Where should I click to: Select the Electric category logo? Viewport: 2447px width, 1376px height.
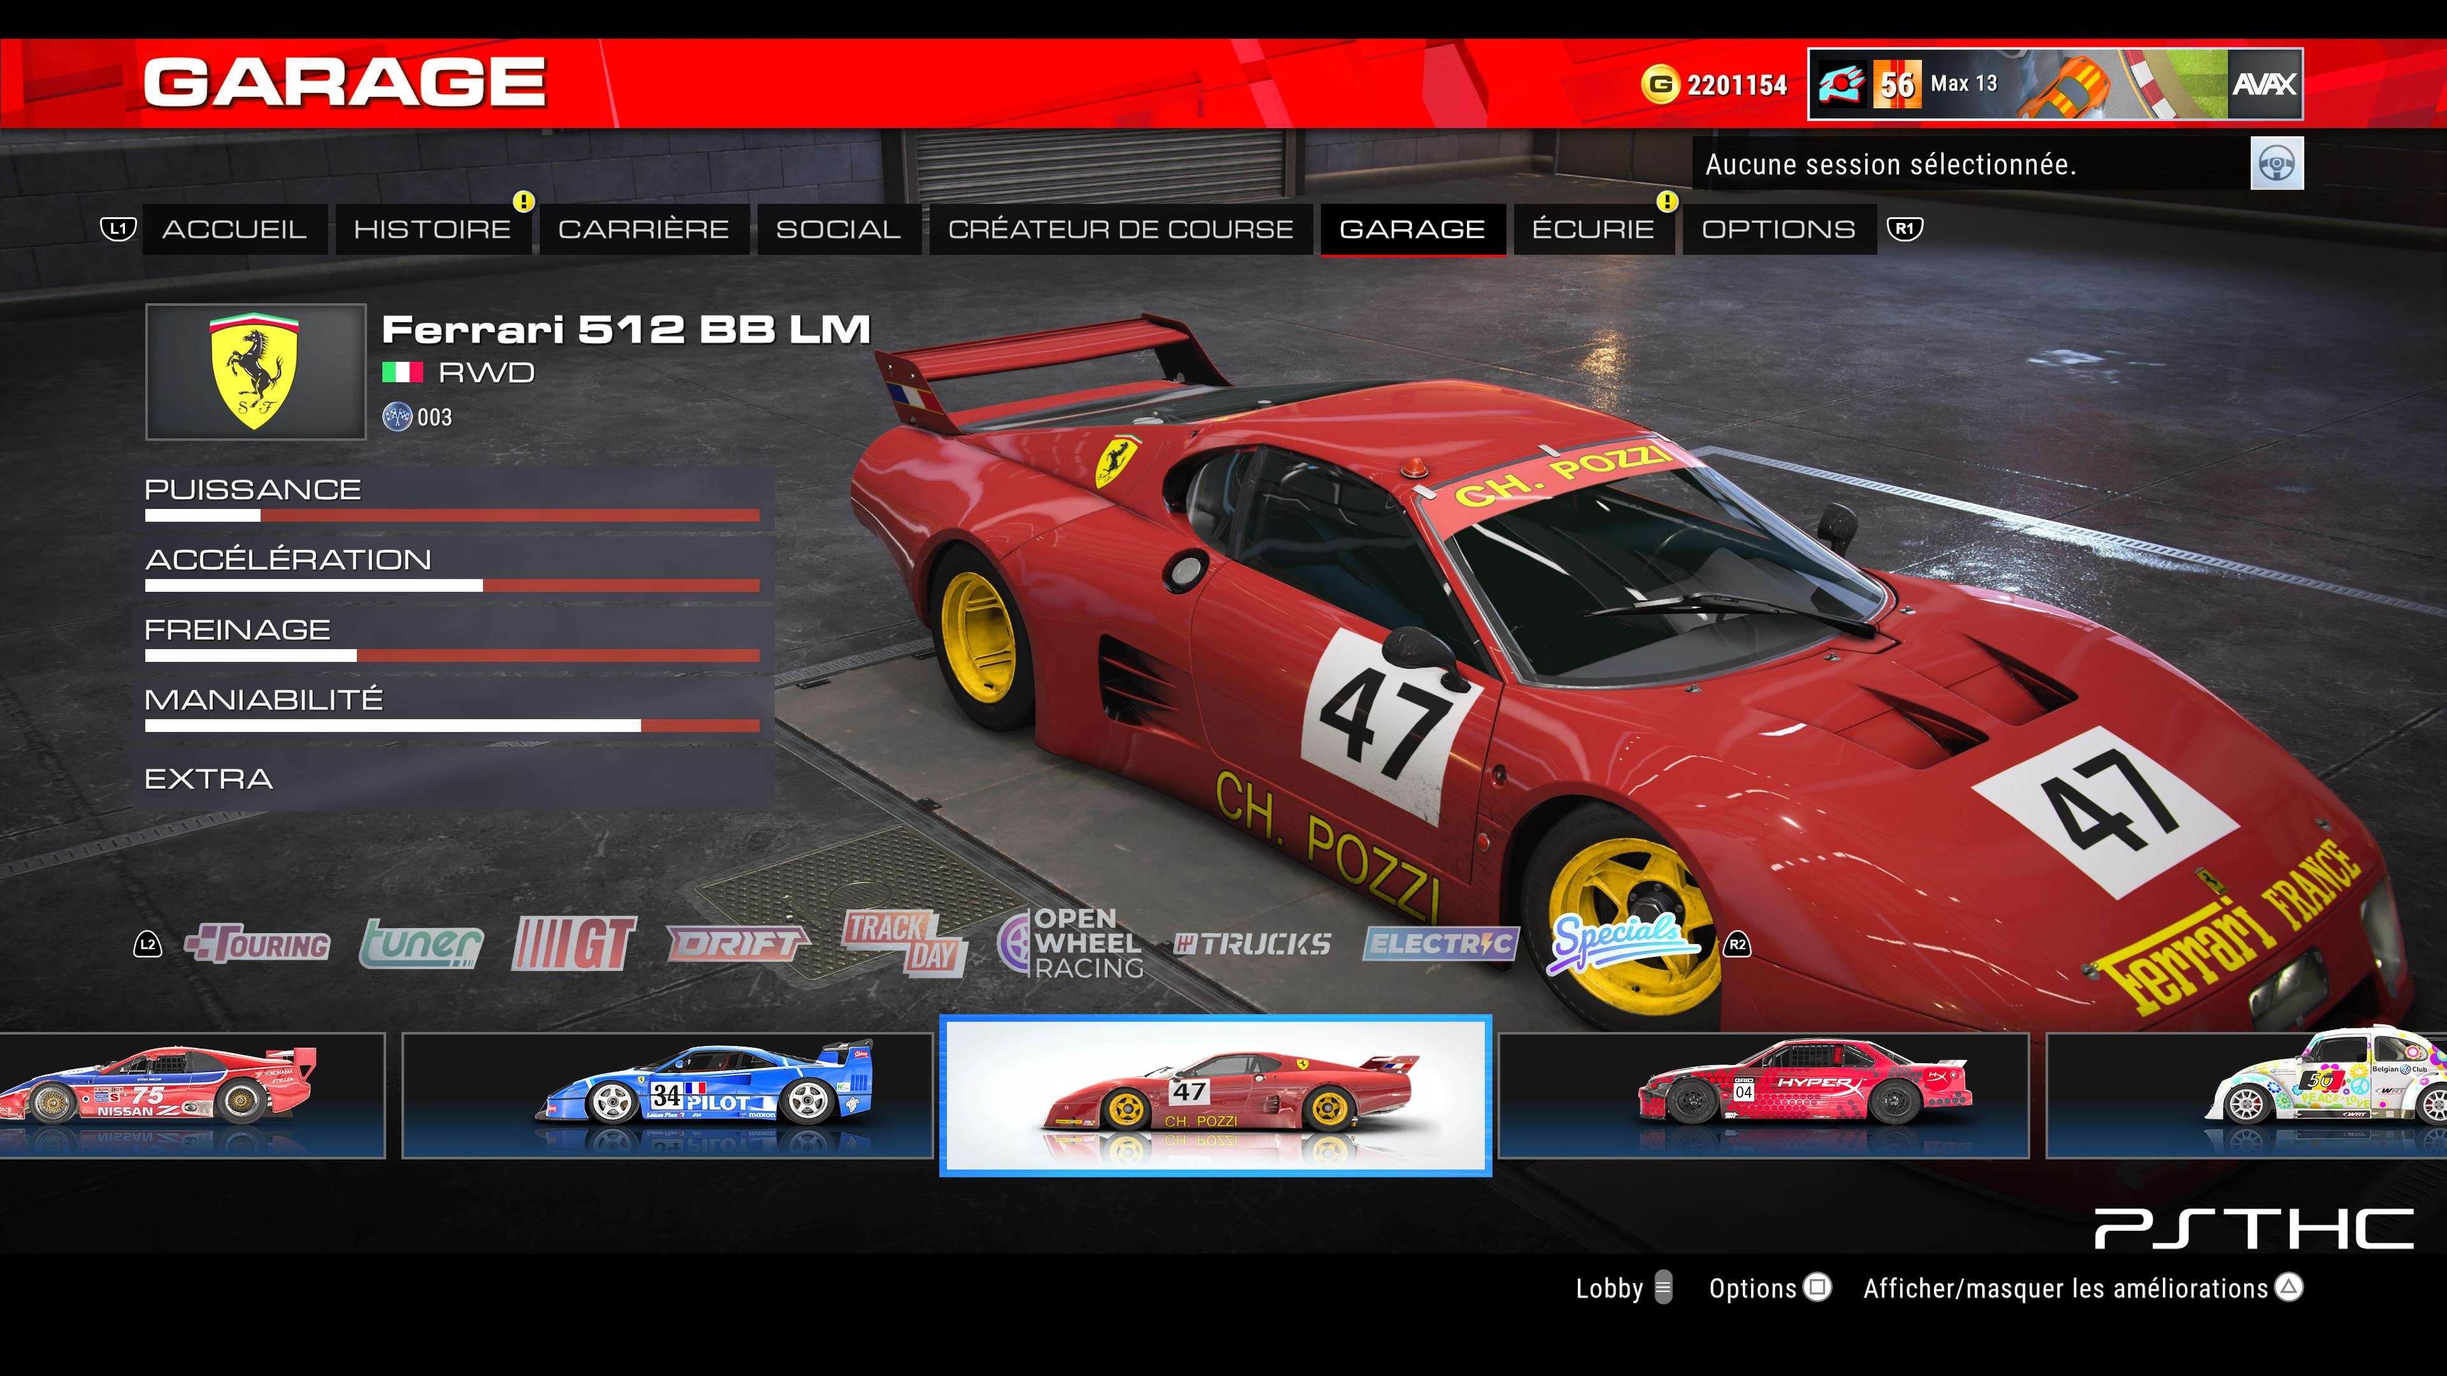click(x=1441, y=944)
